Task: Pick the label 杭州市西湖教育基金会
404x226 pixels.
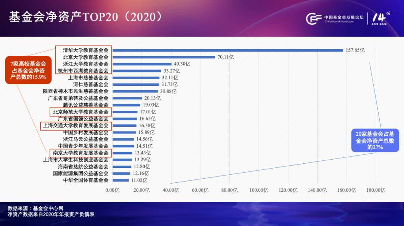Action: coord(83,70)
